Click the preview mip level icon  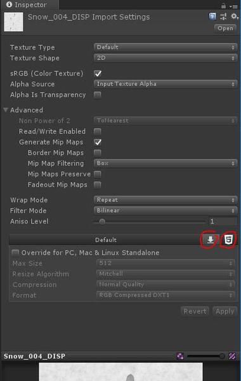232,356
